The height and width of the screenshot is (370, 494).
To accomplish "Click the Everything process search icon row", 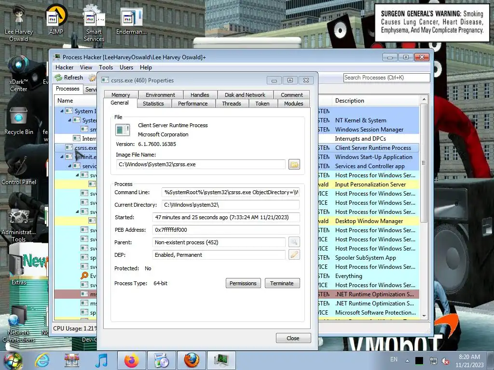I will [84, 276].
